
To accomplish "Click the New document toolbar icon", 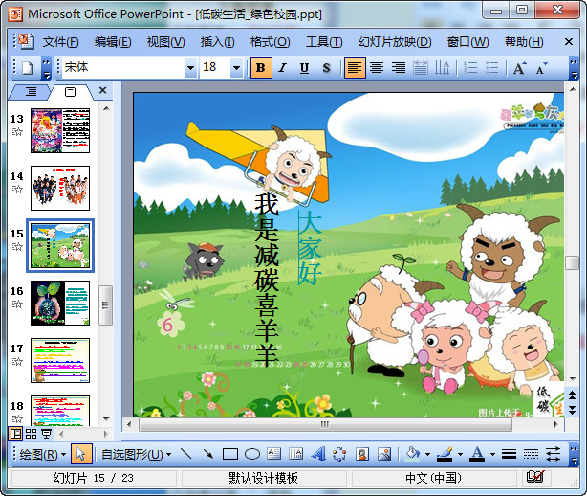I will click(x=28, y=68).
